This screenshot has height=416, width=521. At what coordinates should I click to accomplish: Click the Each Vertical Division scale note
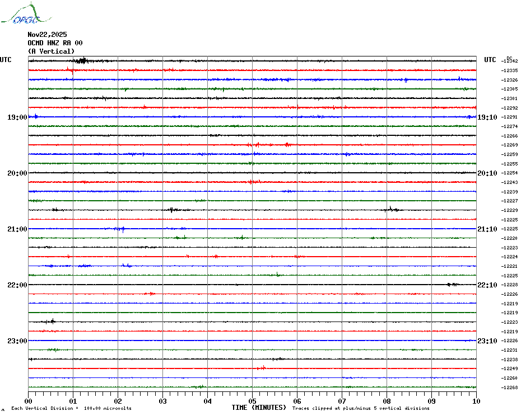(x=71, y=408)
